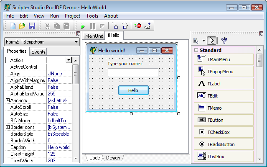Screen dimensions: 267x167
Task: Switch to the fHello tab
Action: click(x=114, y=35)
